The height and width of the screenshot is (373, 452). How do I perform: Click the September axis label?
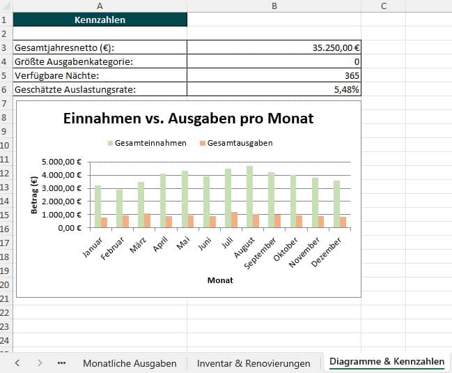click(260, 253)
